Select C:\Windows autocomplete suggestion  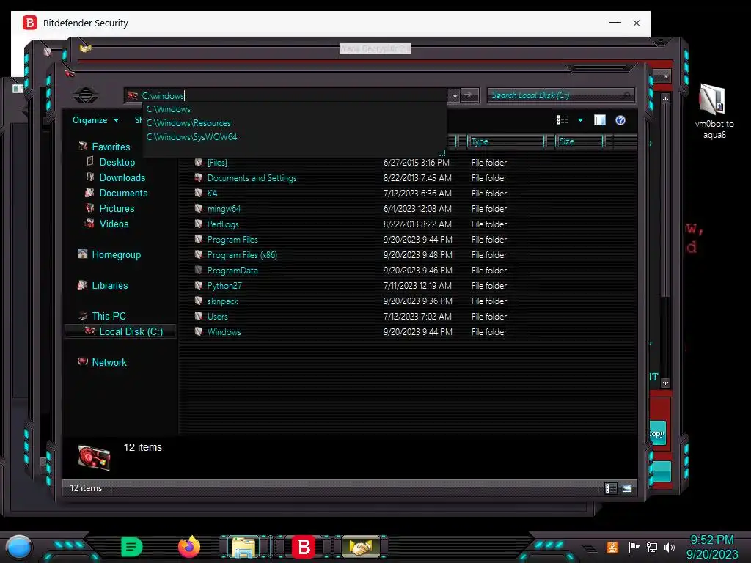point(168,109)
